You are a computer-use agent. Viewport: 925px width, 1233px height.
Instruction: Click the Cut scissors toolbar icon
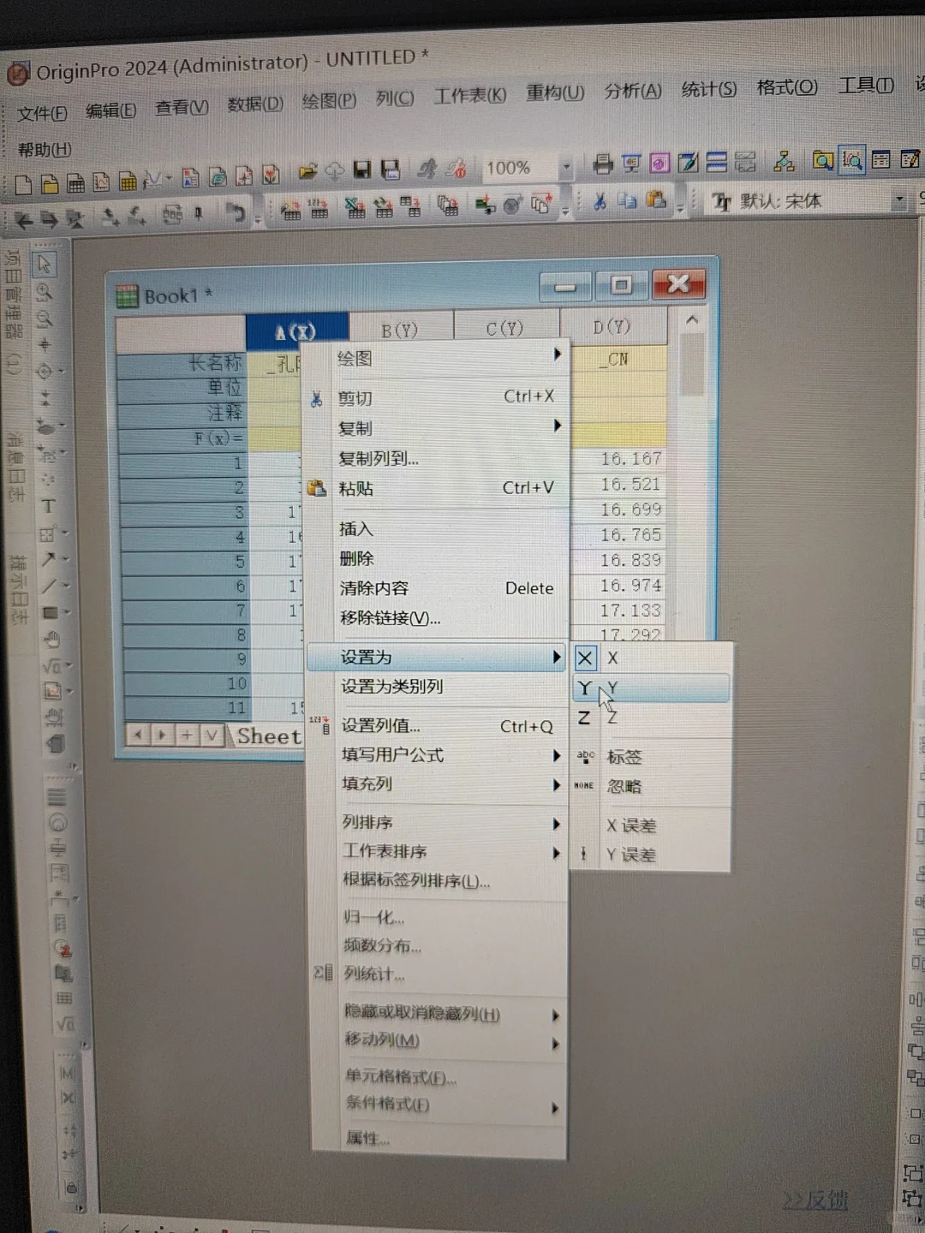[600, 201]
